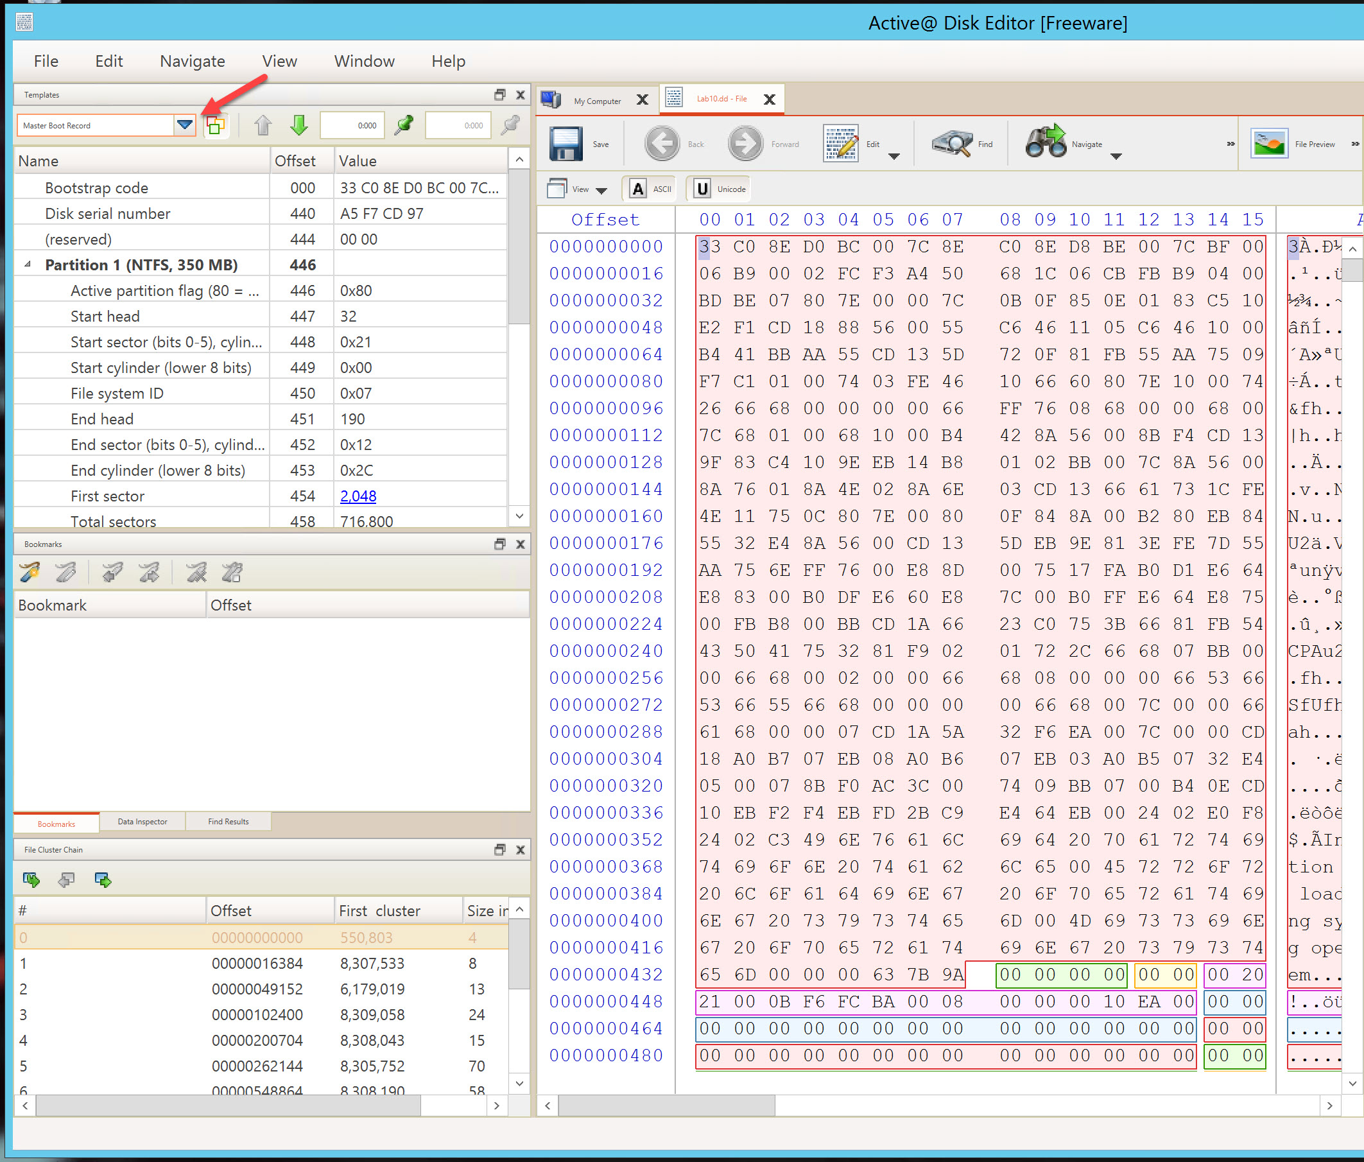Collapse the Partition 1 (NTFS, 350 MB) node
Screen dimensions: 1364x1162
point(28,264)
